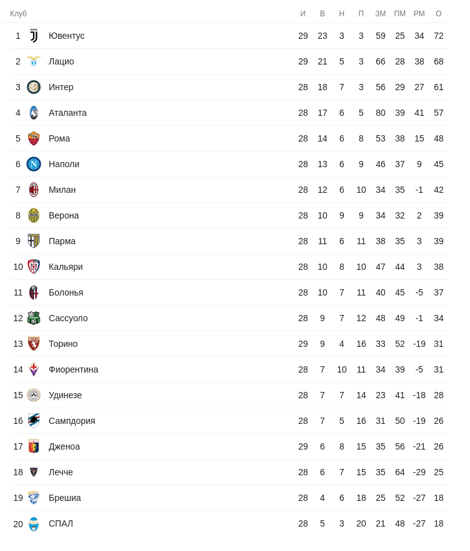The width and height of the screenshot is (470, 551).
Task: Open the Верона team page
Action: 64,215
